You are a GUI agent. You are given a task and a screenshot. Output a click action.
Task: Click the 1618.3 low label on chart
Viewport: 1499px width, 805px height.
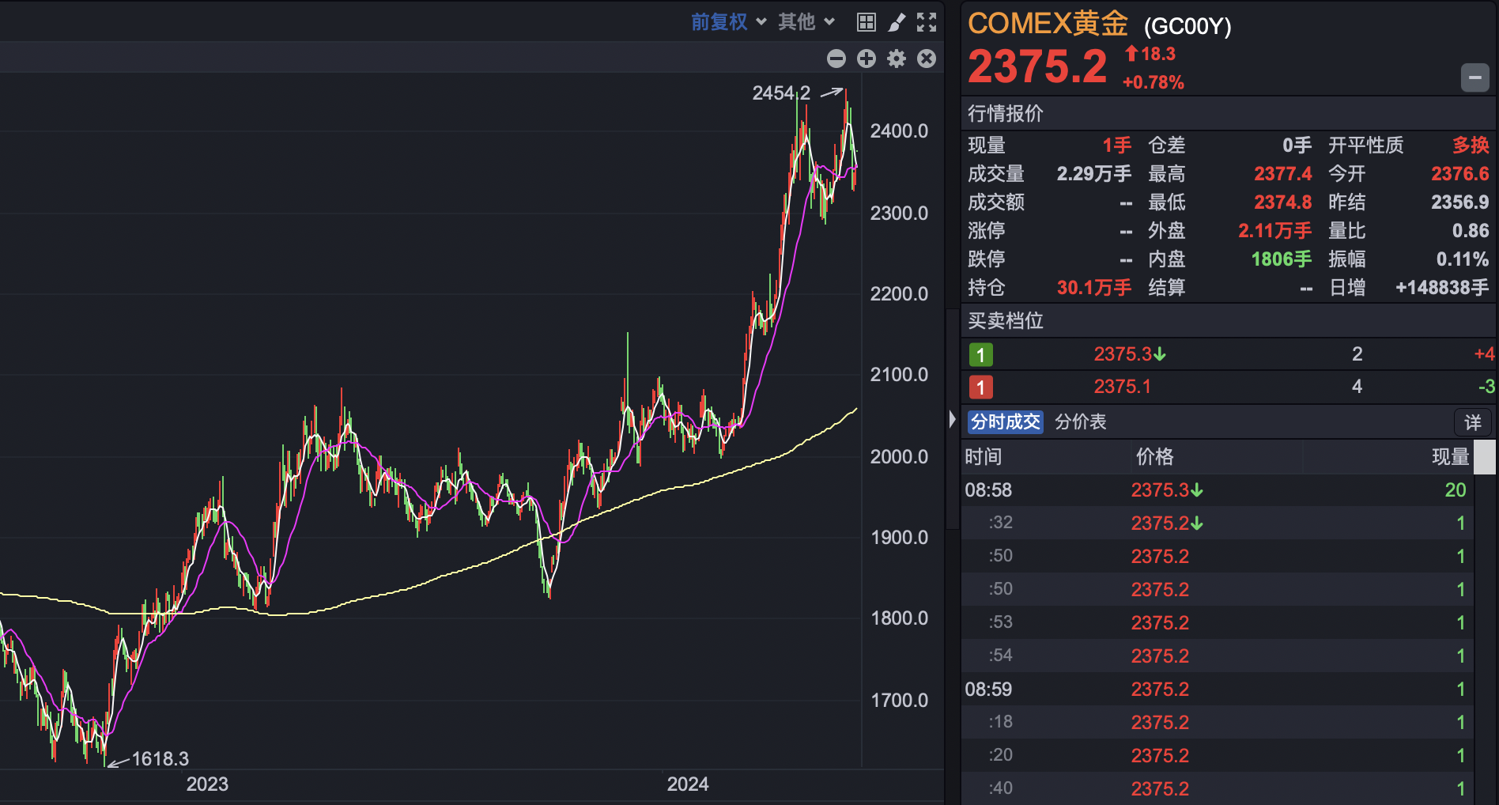click(x=160, y=759)
